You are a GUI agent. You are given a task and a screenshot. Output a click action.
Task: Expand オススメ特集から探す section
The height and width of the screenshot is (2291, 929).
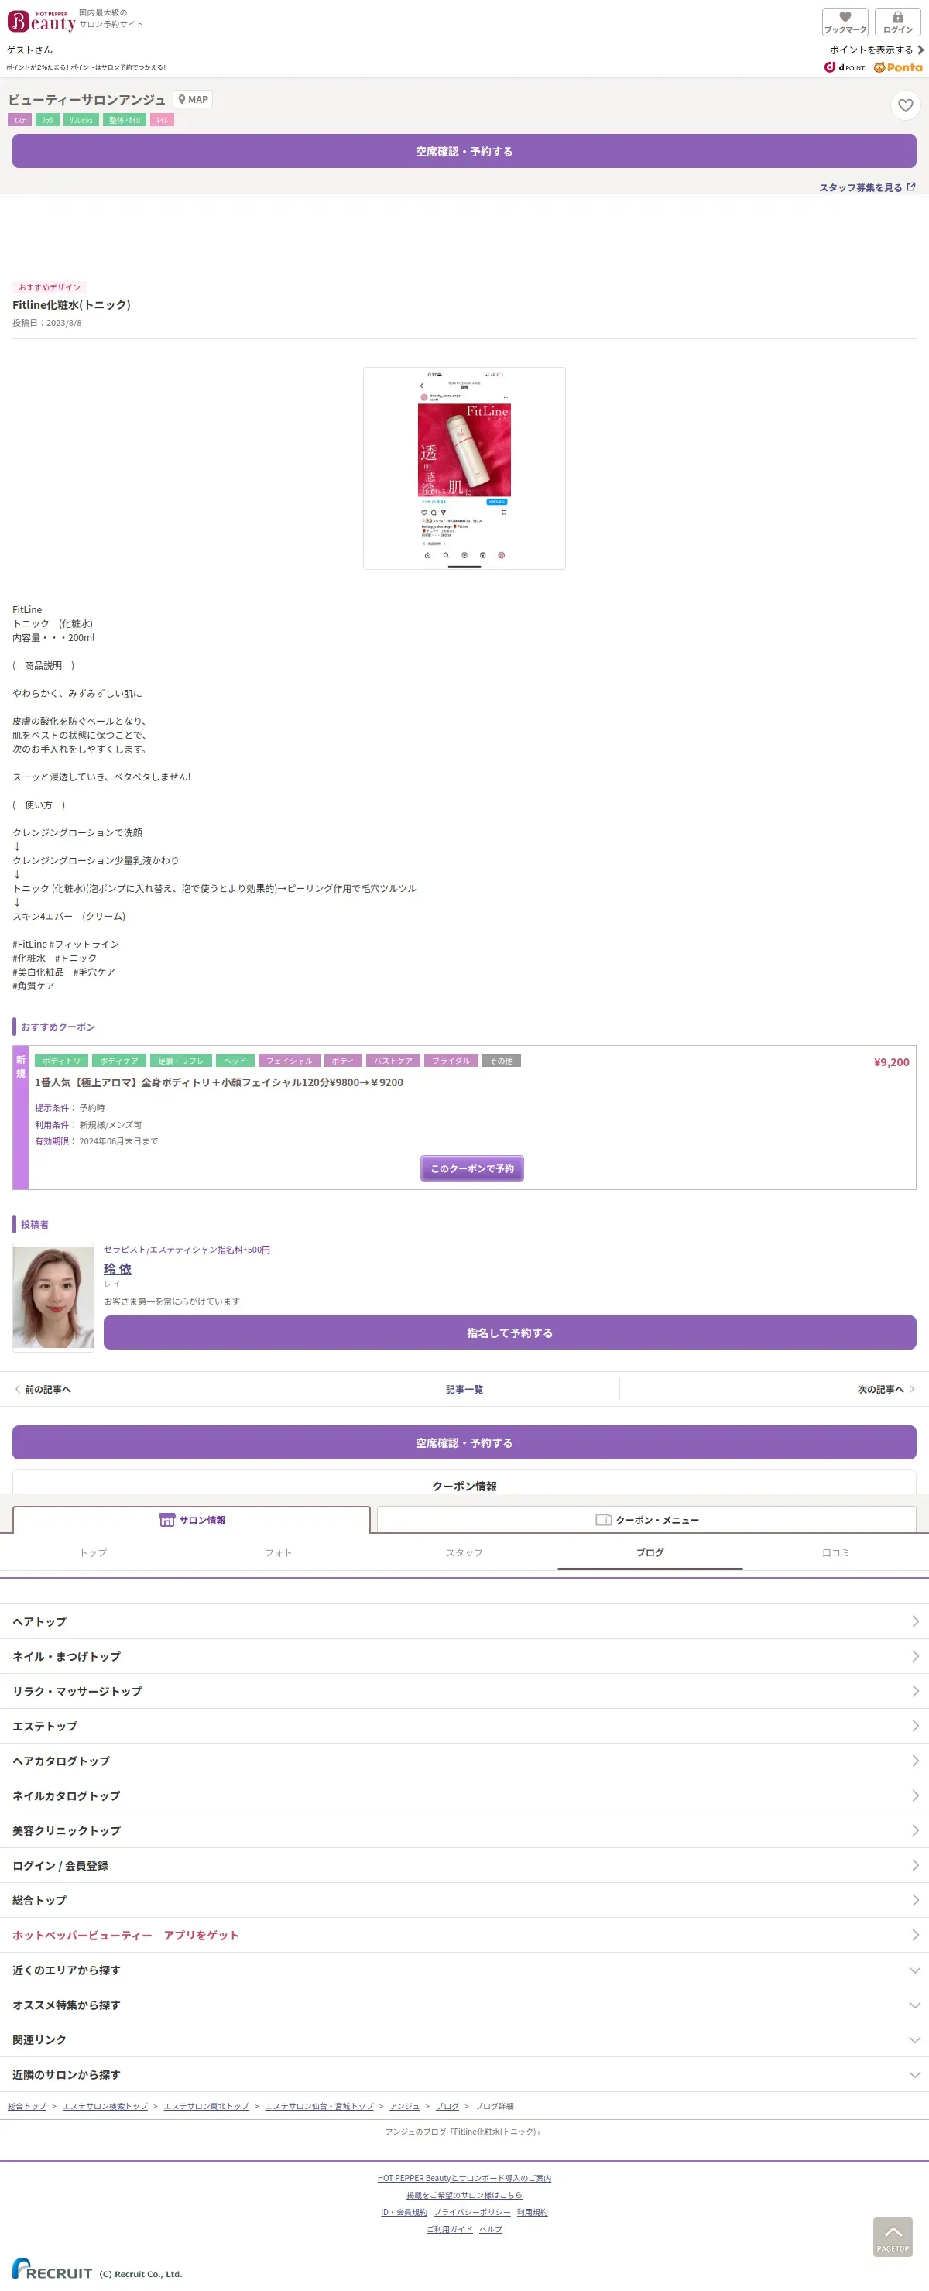pyautogui.click(x=464, y=2005)
